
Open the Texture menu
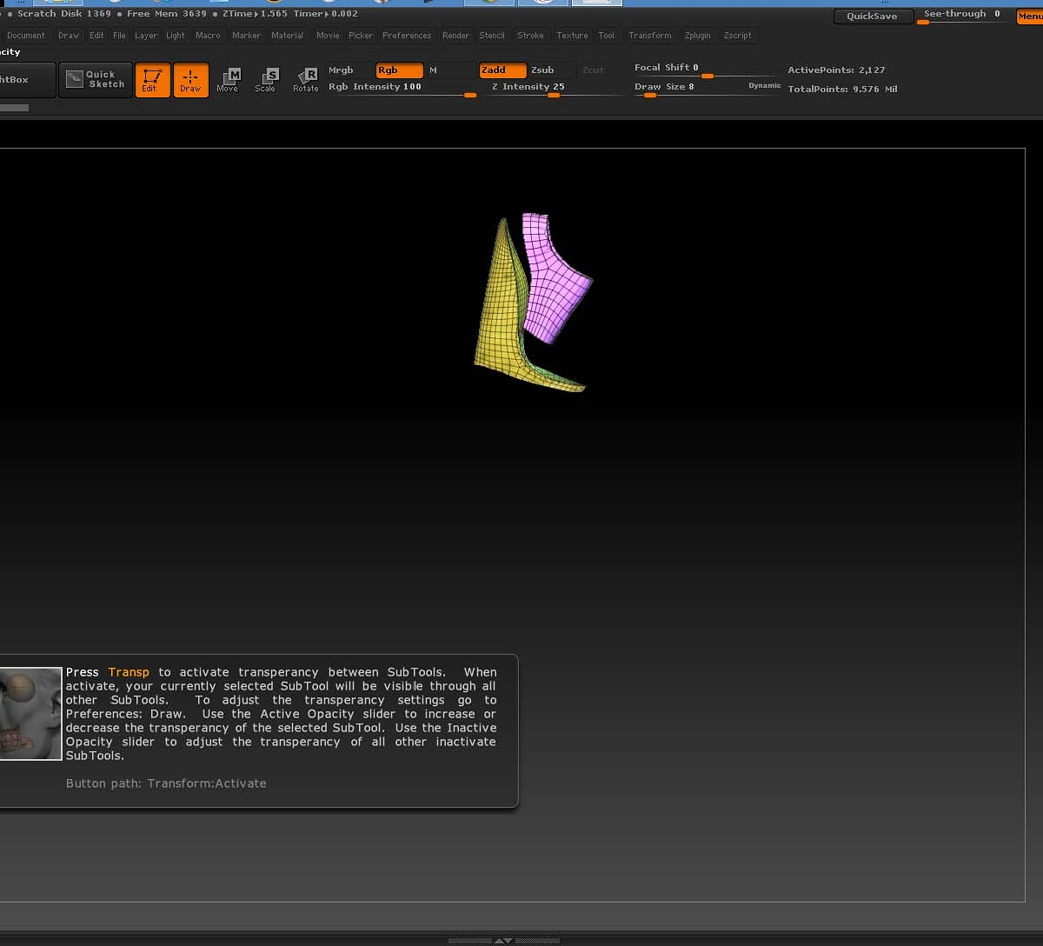572,36
